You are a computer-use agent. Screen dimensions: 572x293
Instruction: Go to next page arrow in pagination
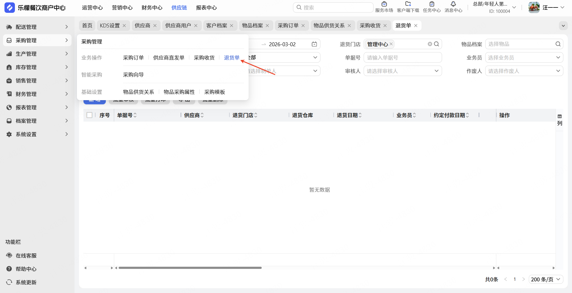(523, 279)
